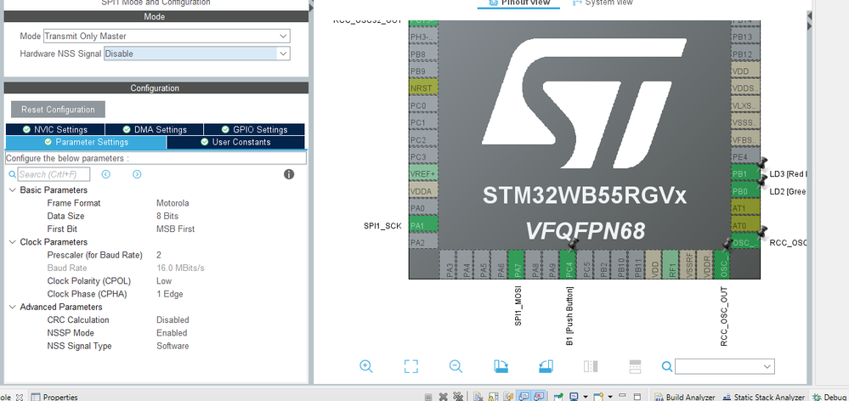Click the pushpin on the PC4 pin
The width and height of the screenshot is (849, 401).
point(573,244)
